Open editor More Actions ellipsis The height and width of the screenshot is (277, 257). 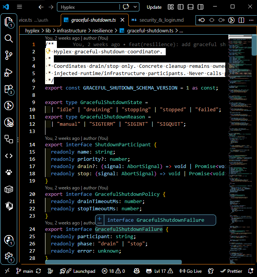(x=251, y=20)
